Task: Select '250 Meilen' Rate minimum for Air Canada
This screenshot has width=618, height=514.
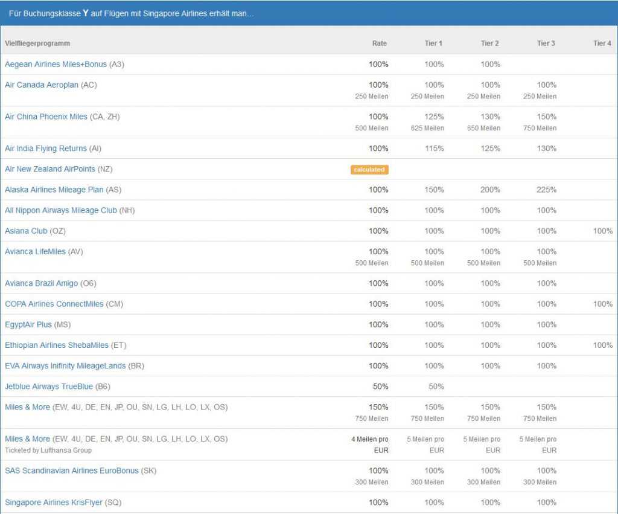Action: click(x=372, y=96)
